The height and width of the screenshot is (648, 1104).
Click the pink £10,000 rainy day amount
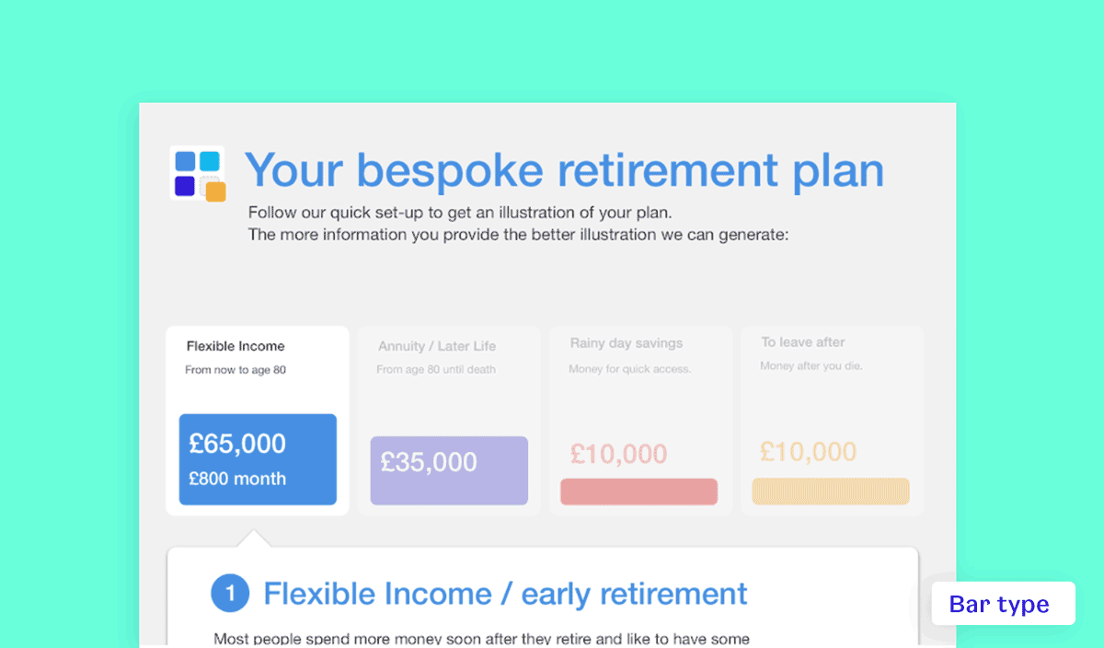pyautogui.click(x=618, y=454)
